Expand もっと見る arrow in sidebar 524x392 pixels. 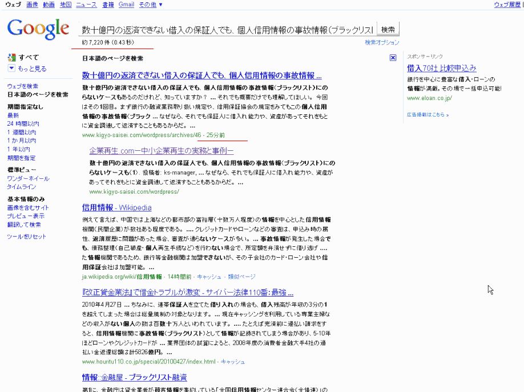(x=11, y=69)
